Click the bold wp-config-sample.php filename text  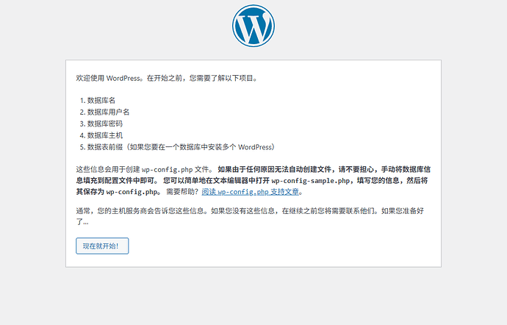tap(311, 181)
